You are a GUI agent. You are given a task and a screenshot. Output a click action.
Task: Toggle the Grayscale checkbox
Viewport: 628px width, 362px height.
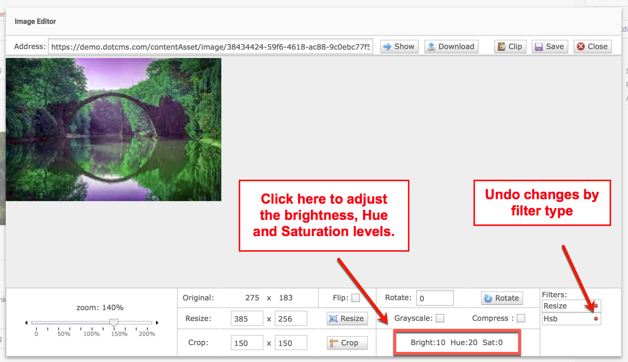click(x=440, y=318)
